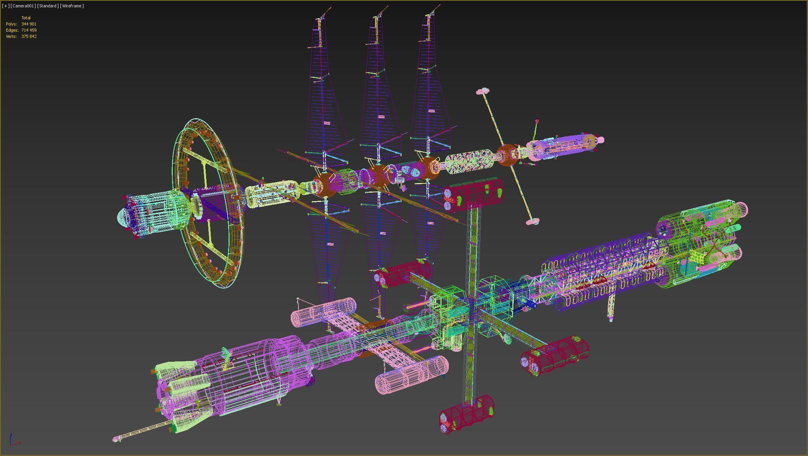Viewport: 808px width, 456px height.
Task: Open the [+] general viewport menu
Action: [x=6, y=6]
